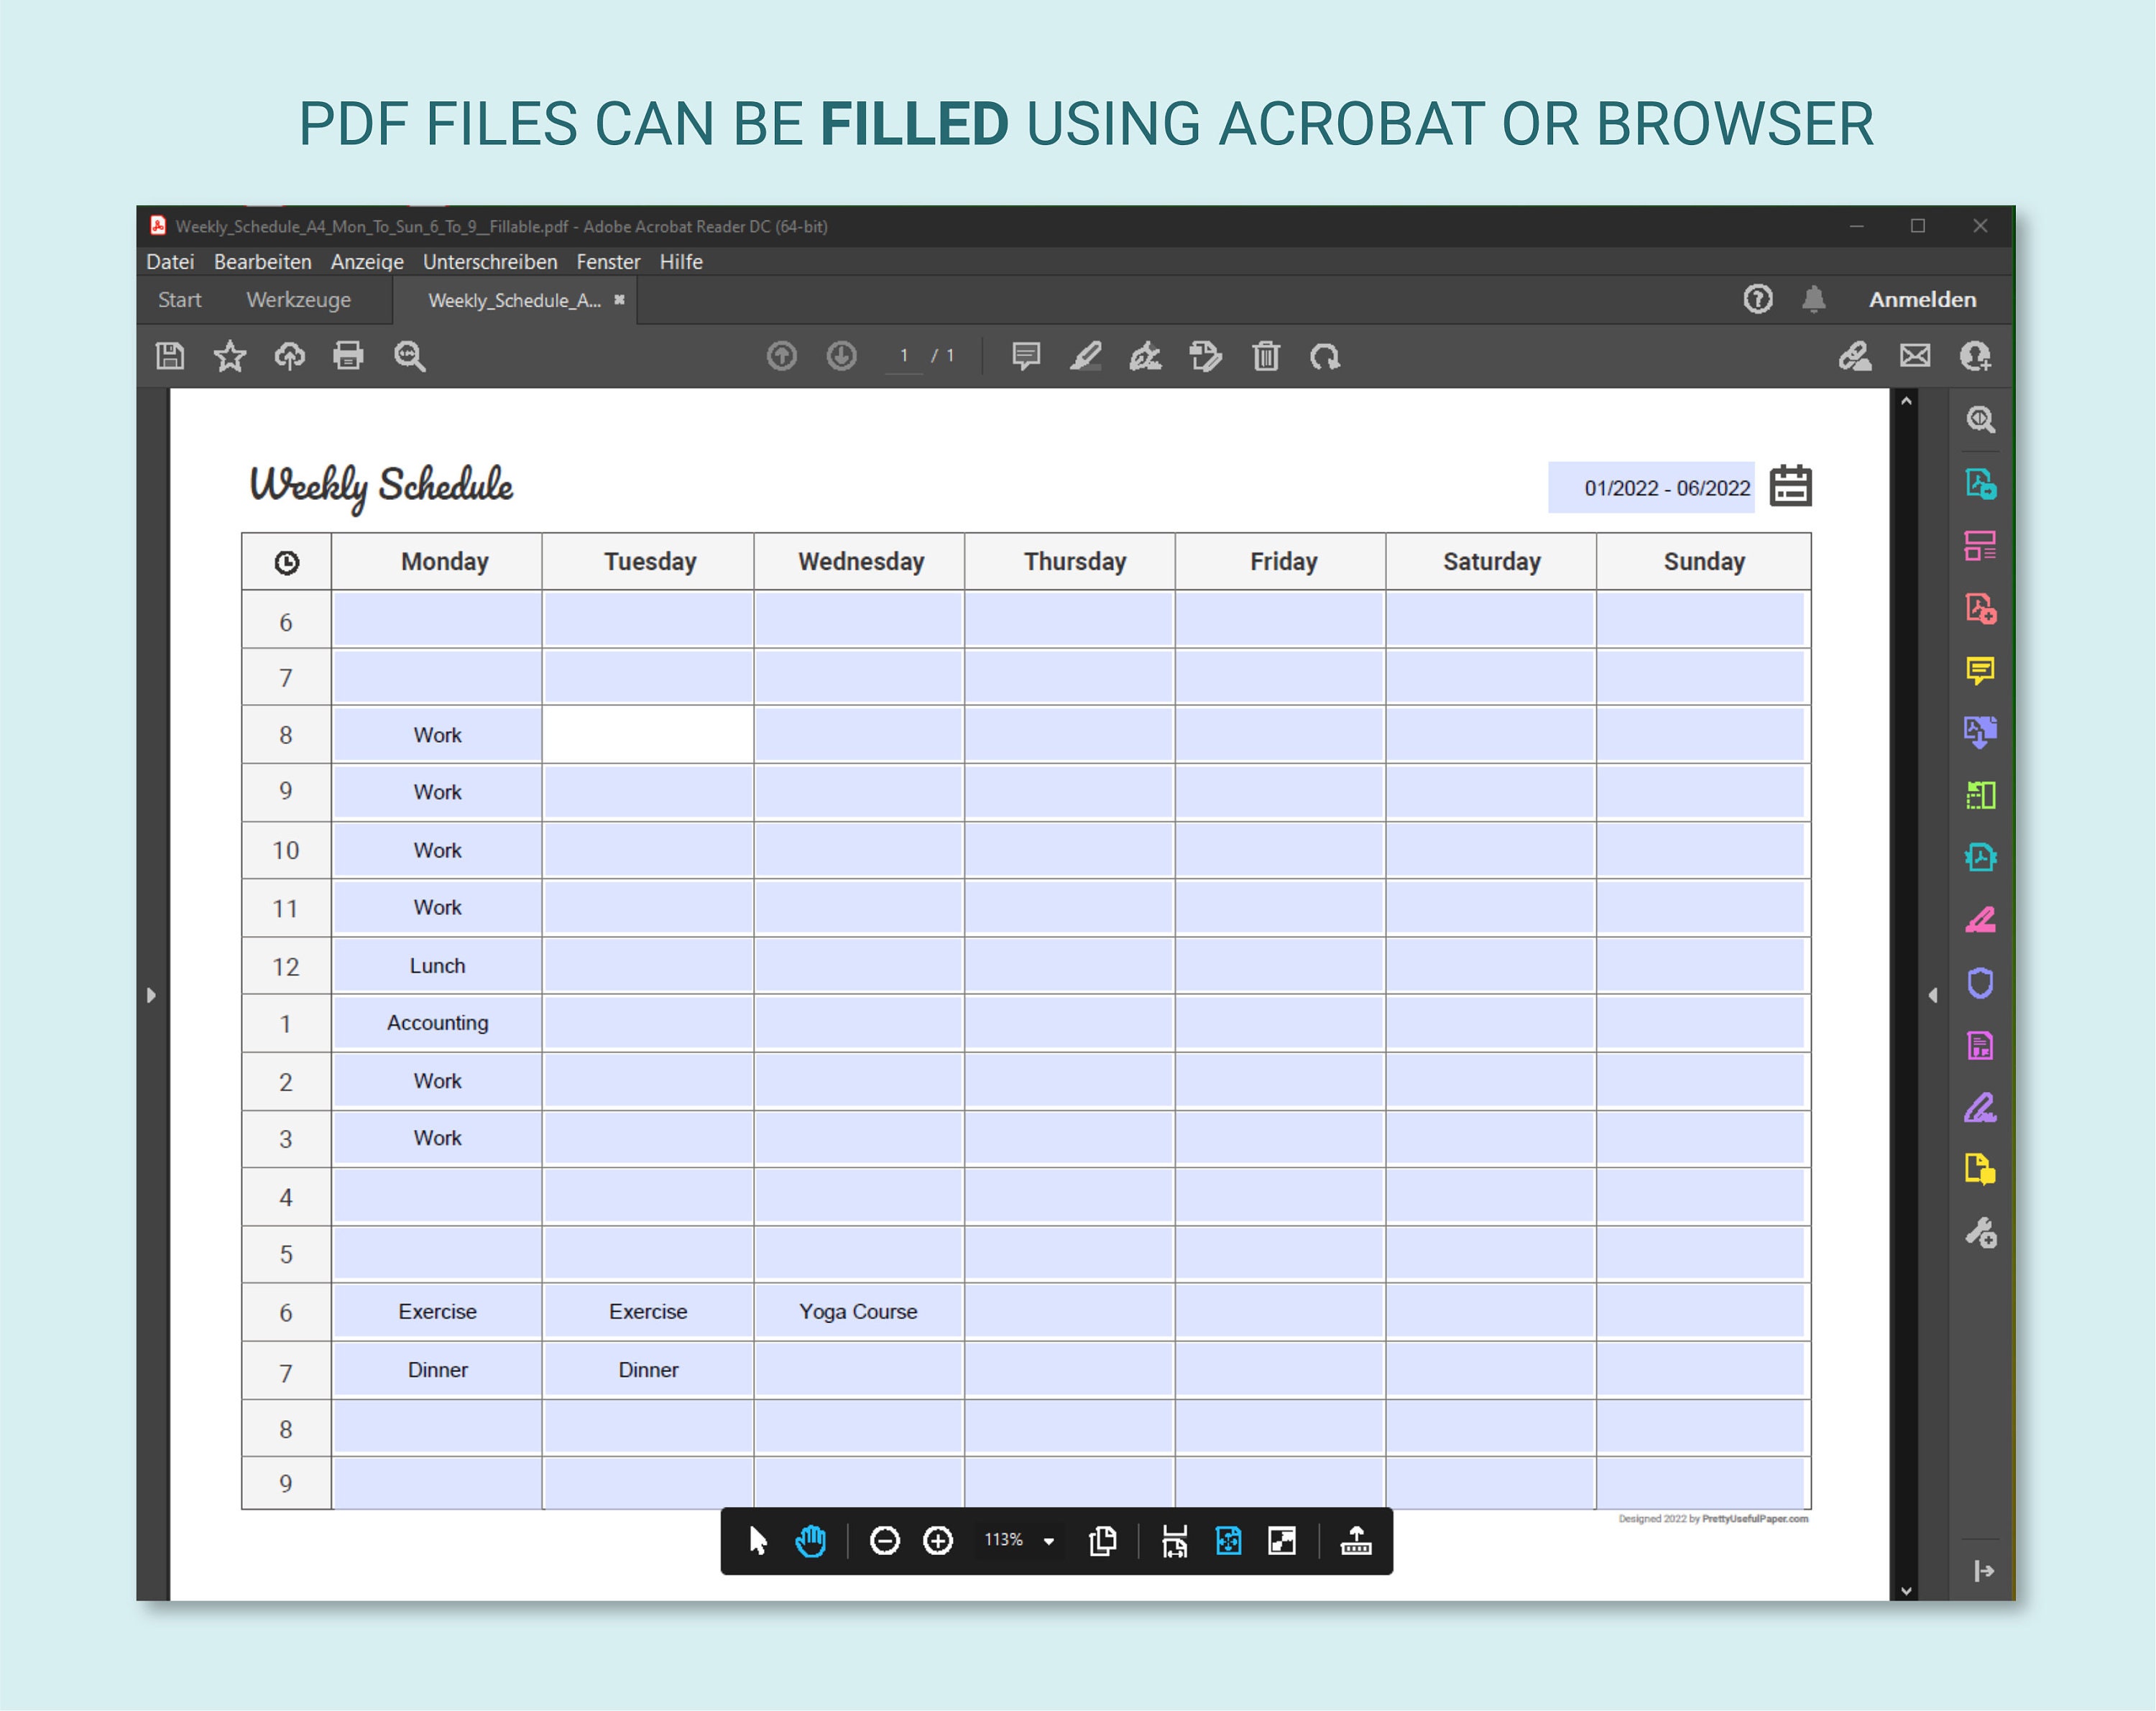Select the Add comment tool
The height and width of the screenshot is (1711, 2156).
tap(1026, 356)
